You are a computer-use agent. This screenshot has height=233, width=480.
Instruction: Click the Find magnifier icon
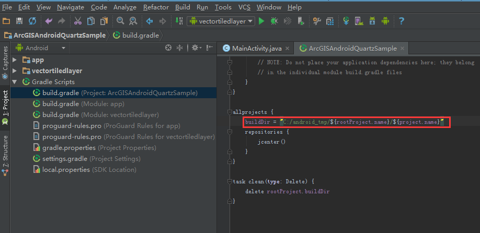(x=120, y=21)
